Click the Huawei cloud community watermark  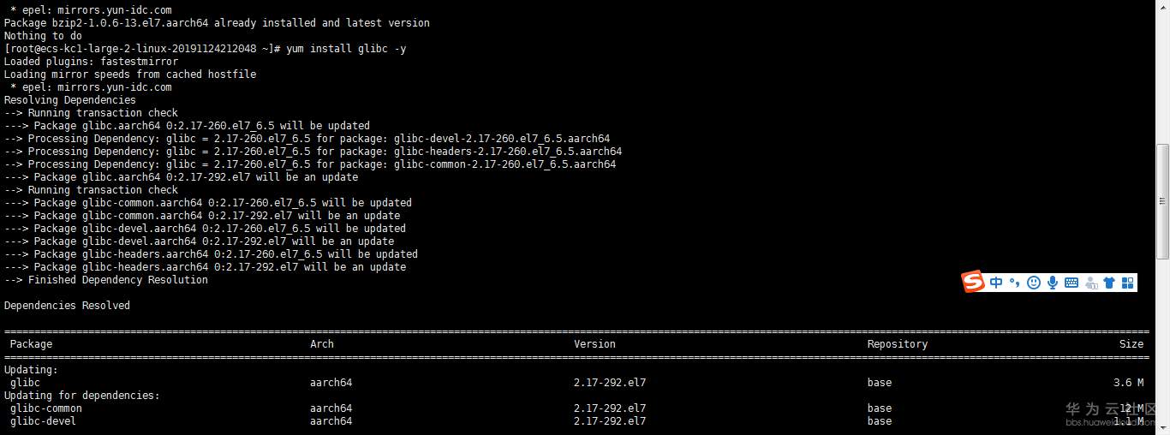point(1110,414)
